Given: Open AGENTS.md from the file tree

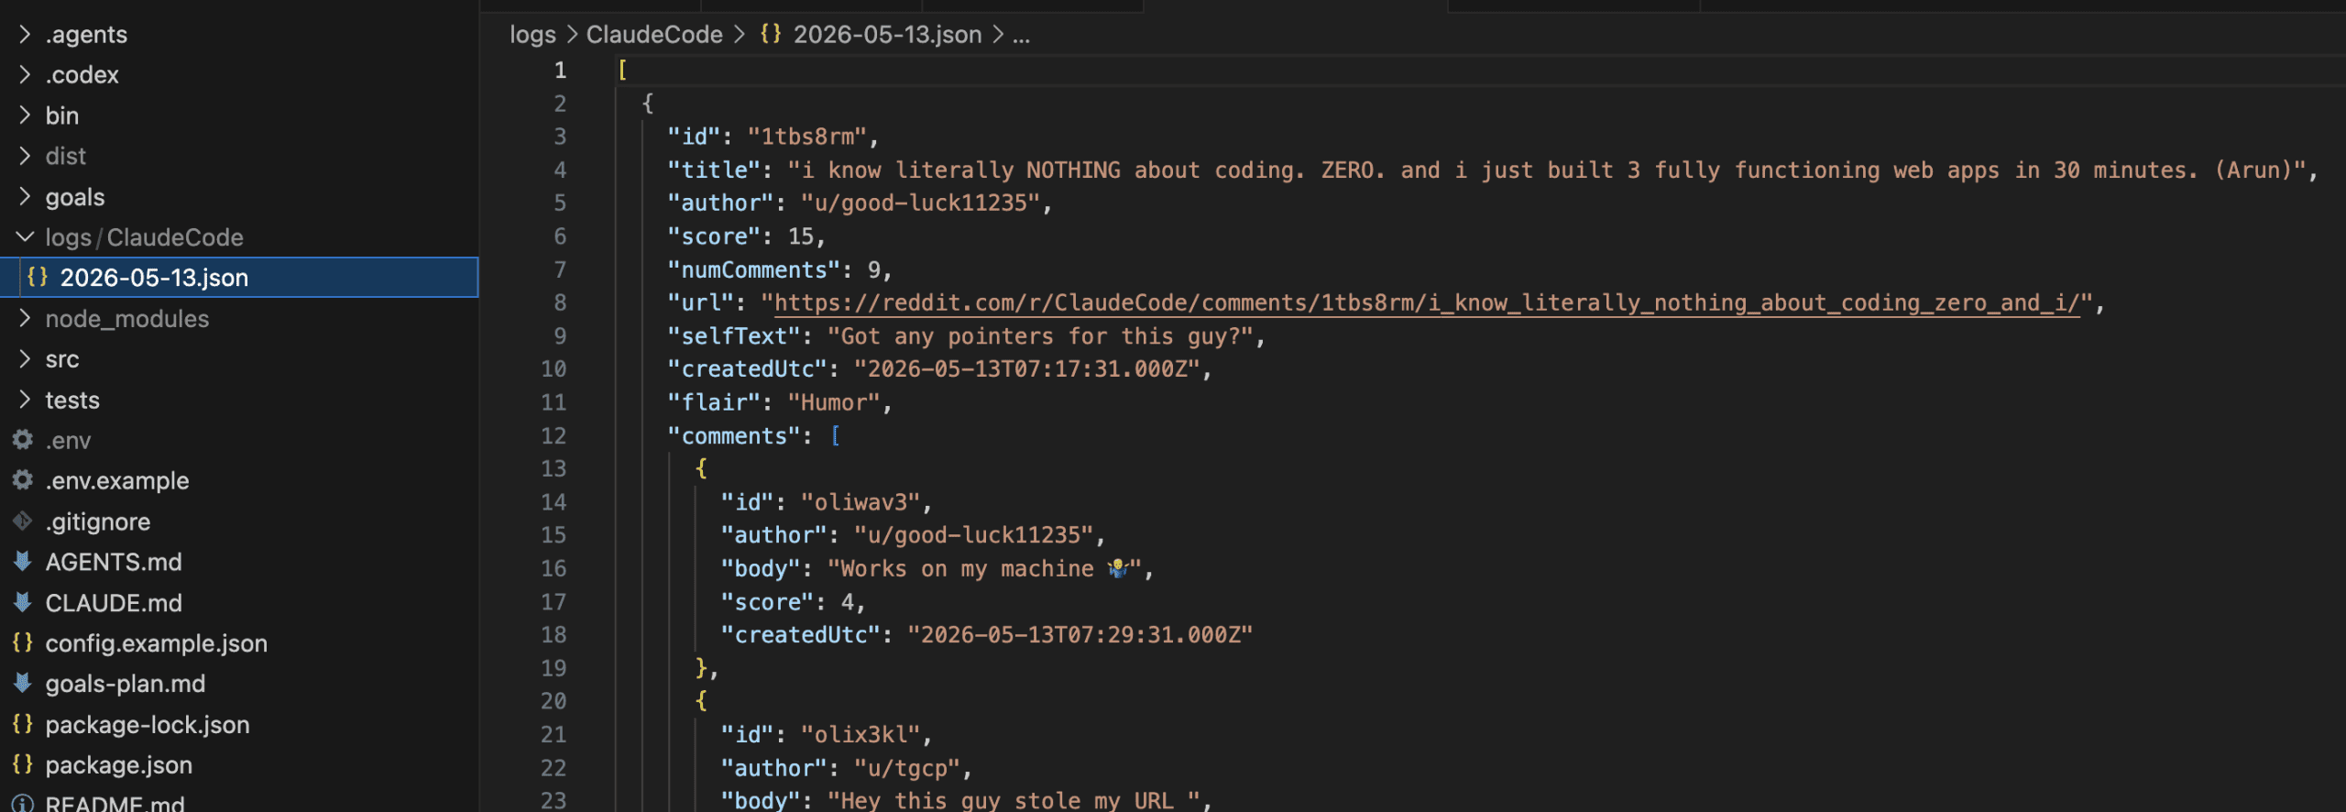Looking at the screenshot, I should [114, 562].
